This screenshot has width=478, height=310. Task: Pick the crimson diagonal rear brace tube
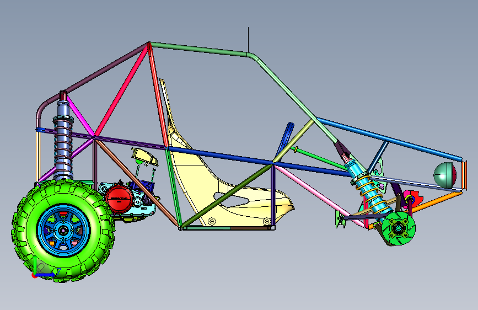coord(122,90)
